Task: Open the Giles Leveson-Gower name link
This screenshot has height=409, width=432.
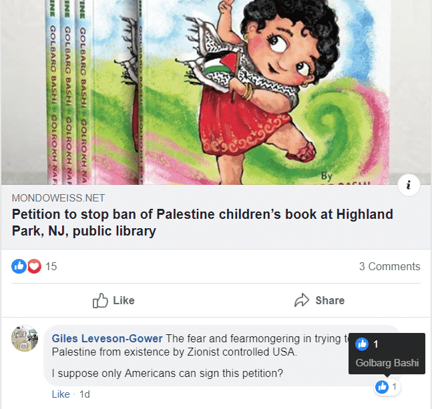Action: point(107,338)
